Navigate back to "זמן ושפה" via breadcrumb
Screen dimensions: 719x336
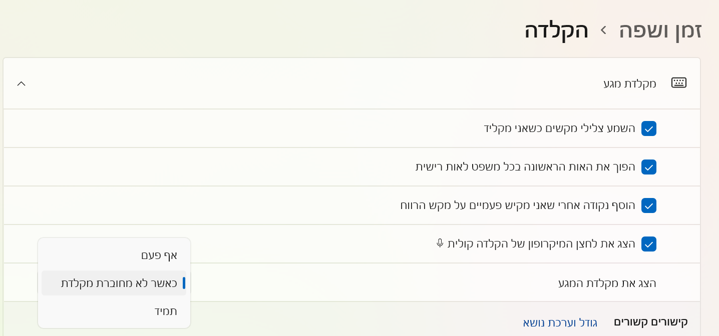click(x=659, y=30)
